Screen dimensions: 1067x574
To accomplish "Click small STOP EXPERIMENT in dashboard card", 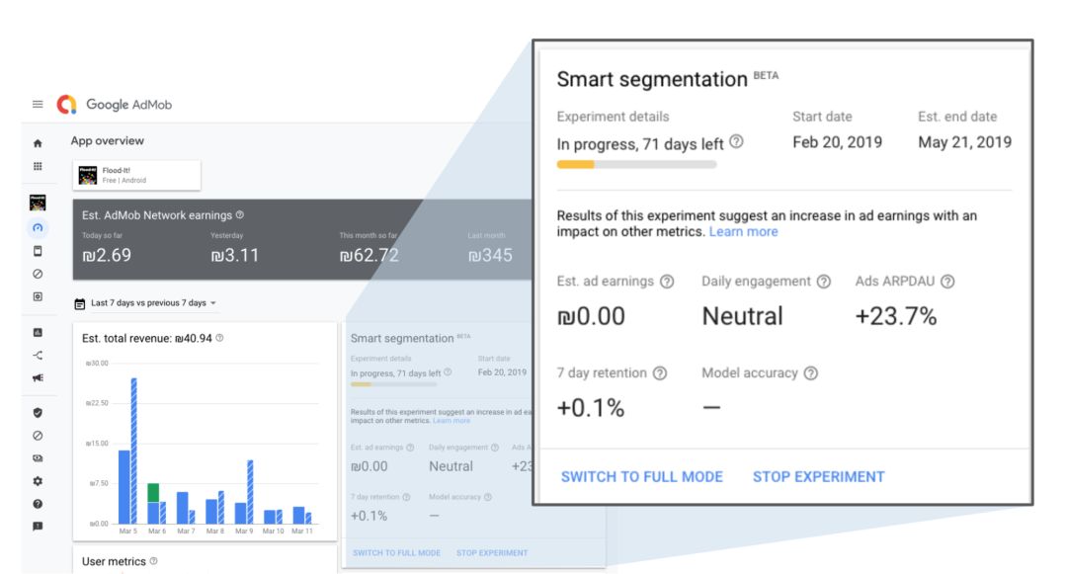I will [492, 553].
